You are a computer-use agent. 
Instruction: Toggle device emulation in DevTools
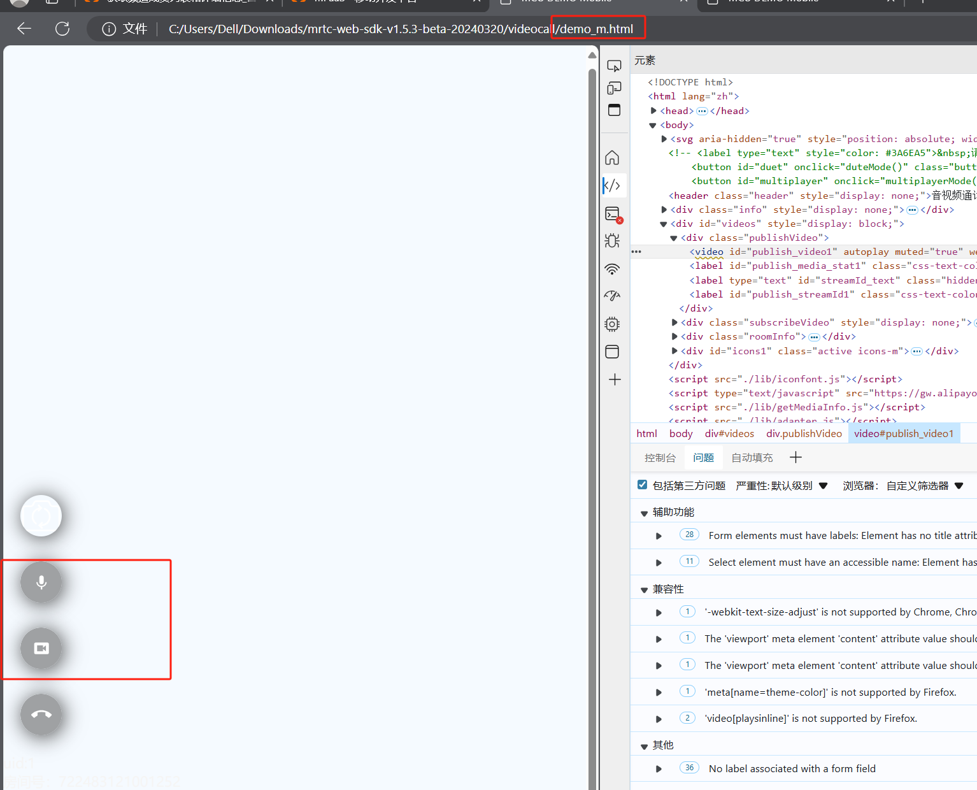(x=614, y=88)
